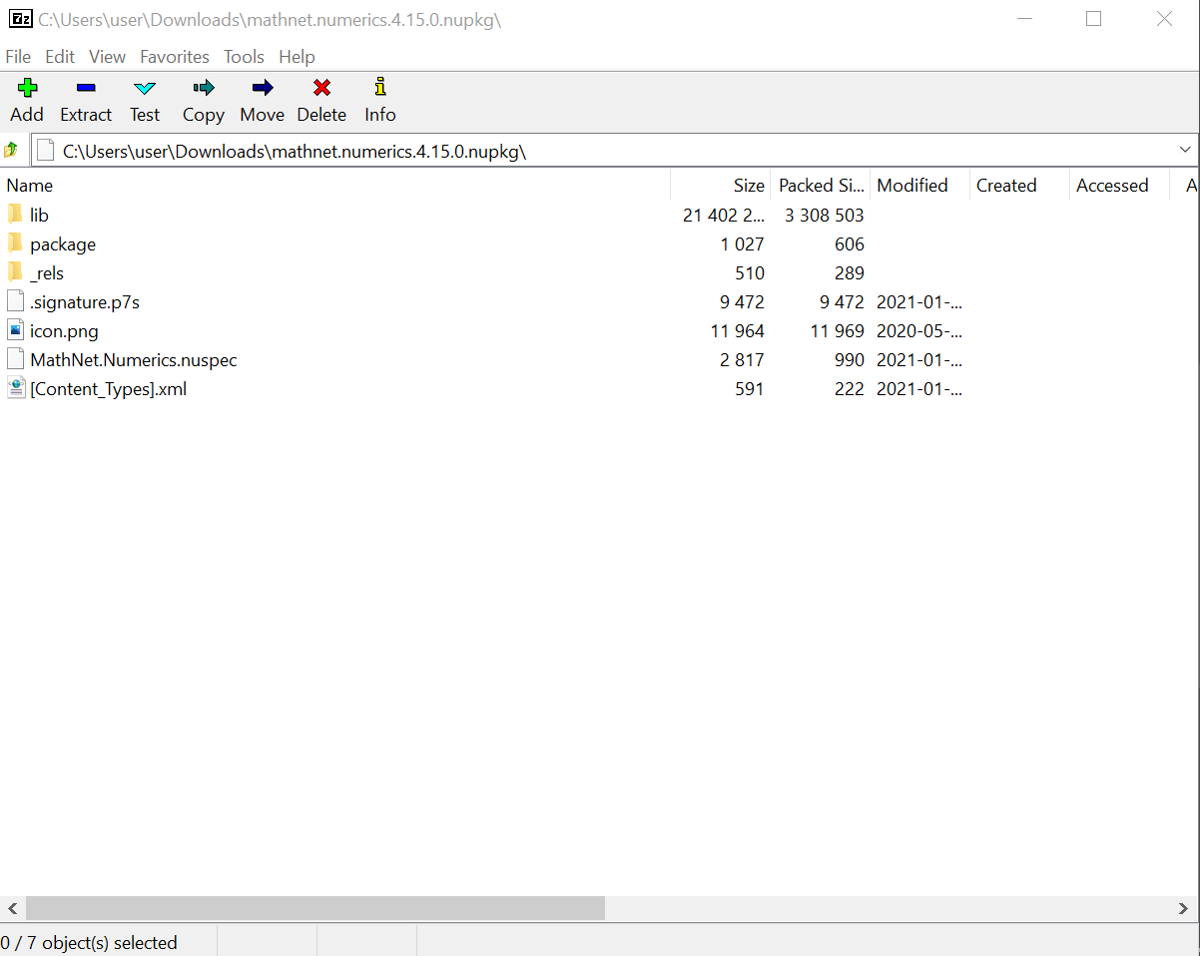This screenshot has width=1200, height=956.
Task: Select the icon.png file name
Action: click(64, 331)
